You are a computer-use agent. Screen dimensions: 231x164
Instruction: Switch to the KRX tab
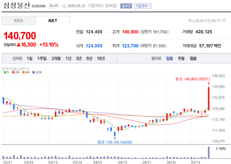(x=19, y=20)
